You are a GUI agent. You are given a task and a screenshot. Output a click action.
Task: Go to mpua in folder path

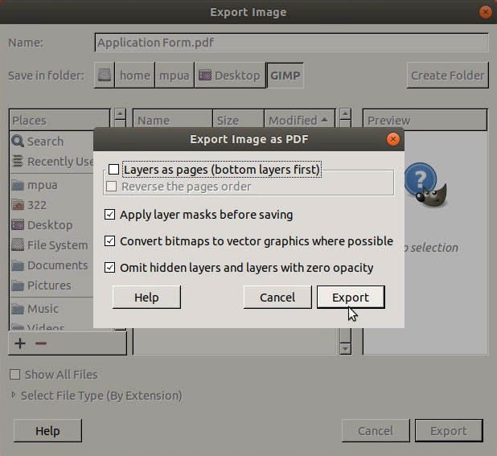[x=174, y=75]
